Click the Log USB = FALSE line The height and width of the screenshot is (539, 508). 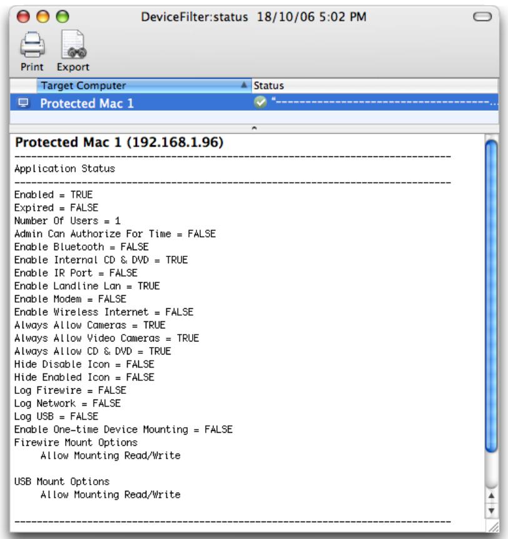click(x=56, y=416)
